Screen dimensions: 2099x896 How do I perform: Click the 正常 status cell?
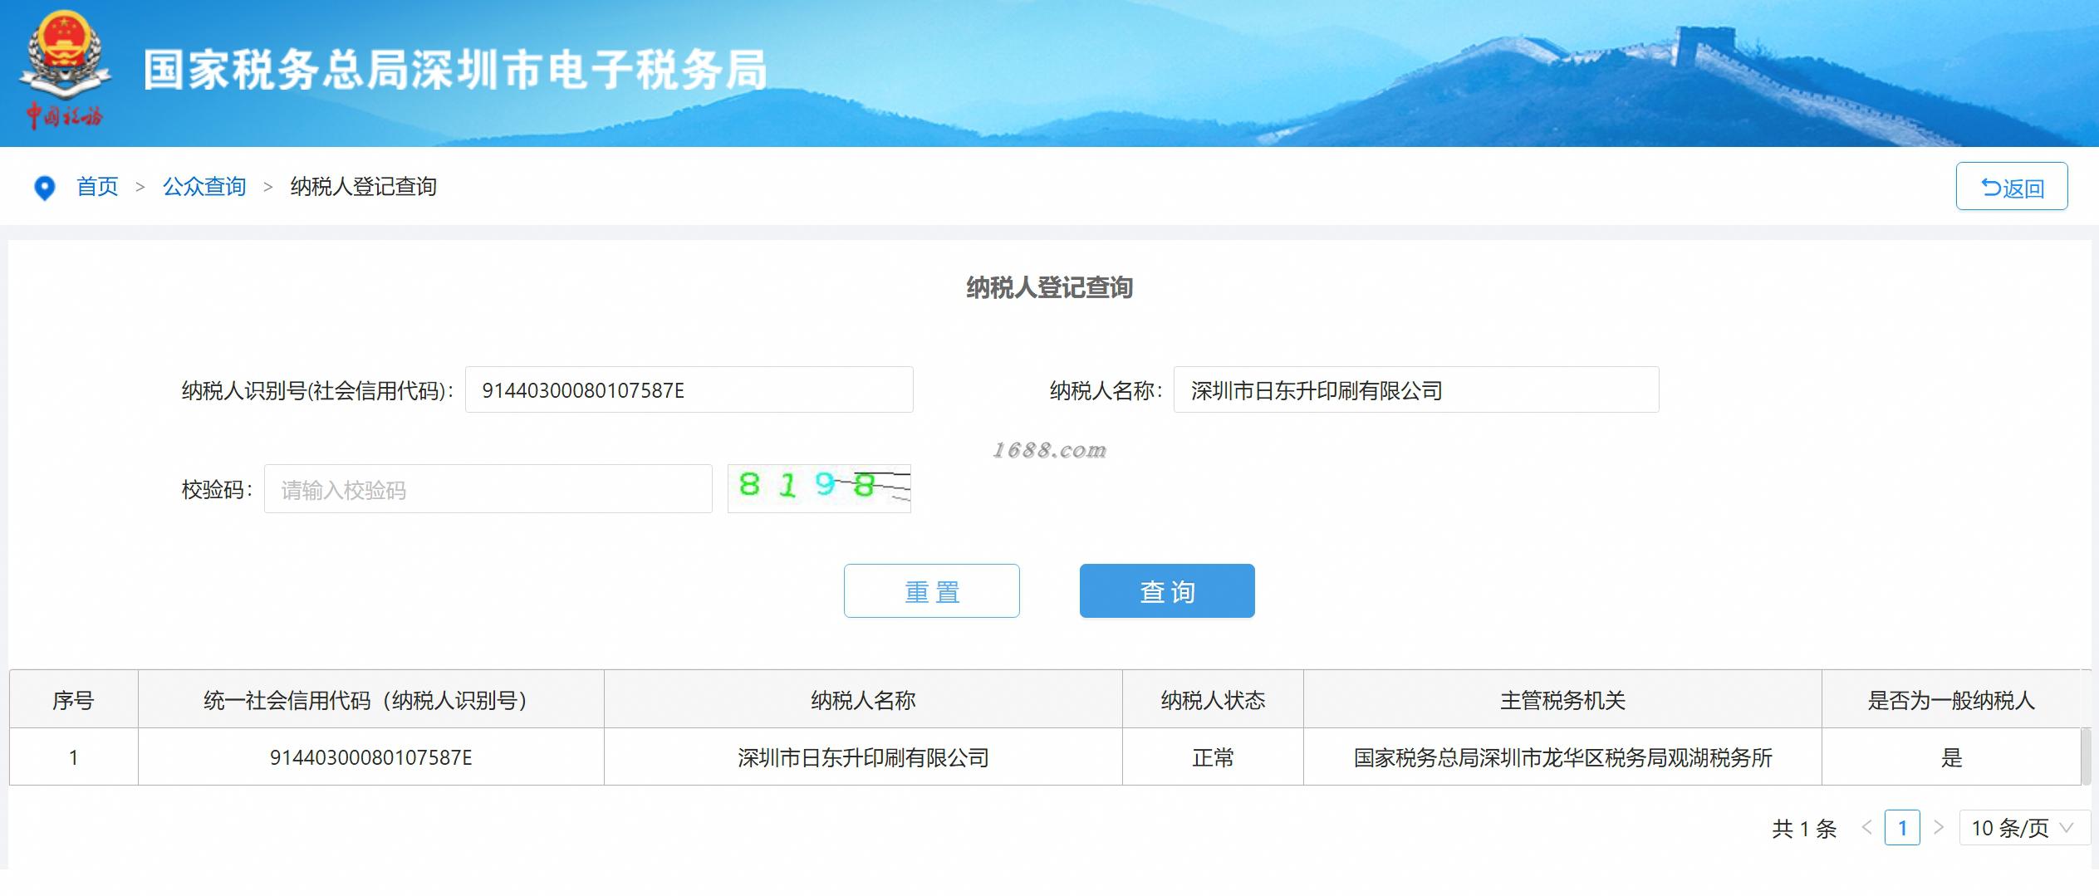coord(1213,757)
